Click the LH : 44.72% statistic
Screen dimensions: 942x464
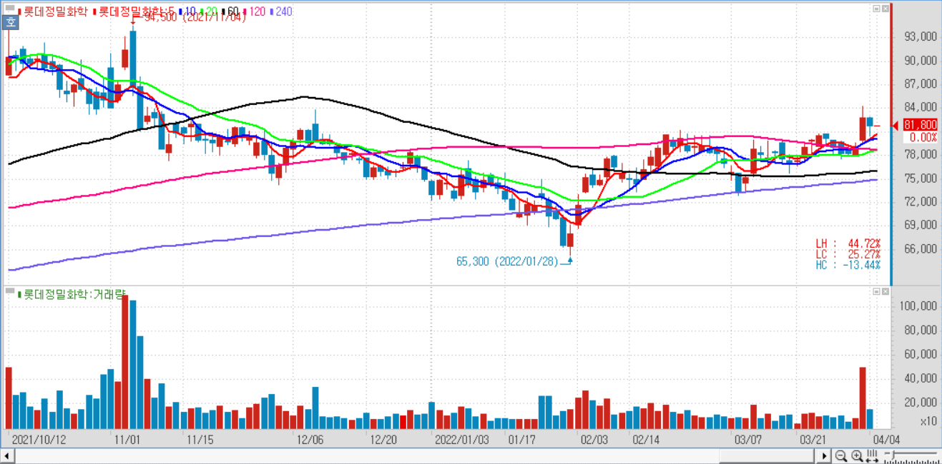pyautogui.click(x=848, y=244)
